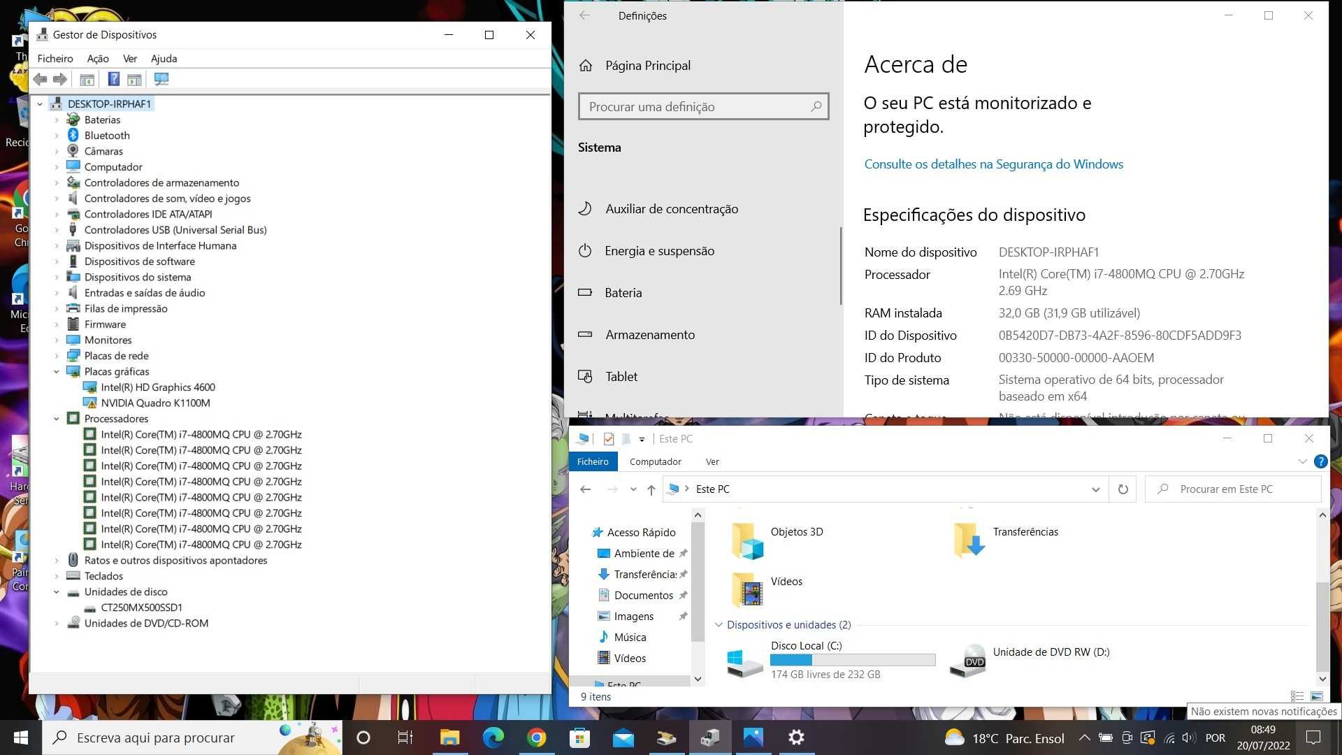Expand the Bluetooth category
The image size is (1342, 755).
[57, 136]
